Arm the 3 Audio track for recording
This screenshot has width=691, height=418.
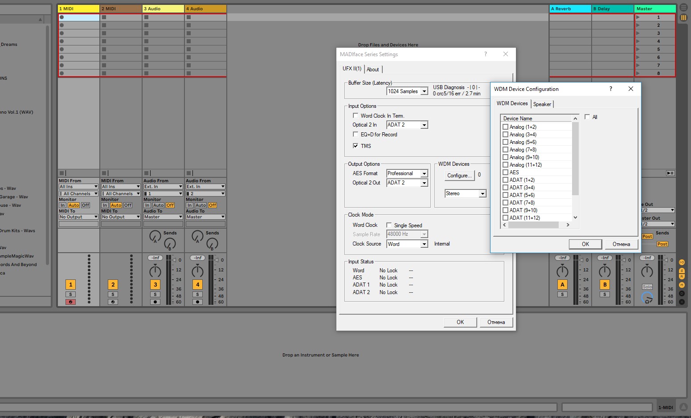click(x=155, y=302)
